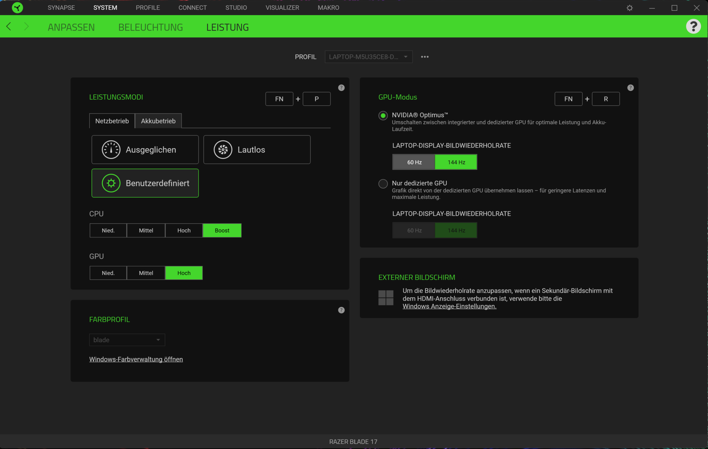
Task: Maximize the Synapse window
Action: pos(674,8)
